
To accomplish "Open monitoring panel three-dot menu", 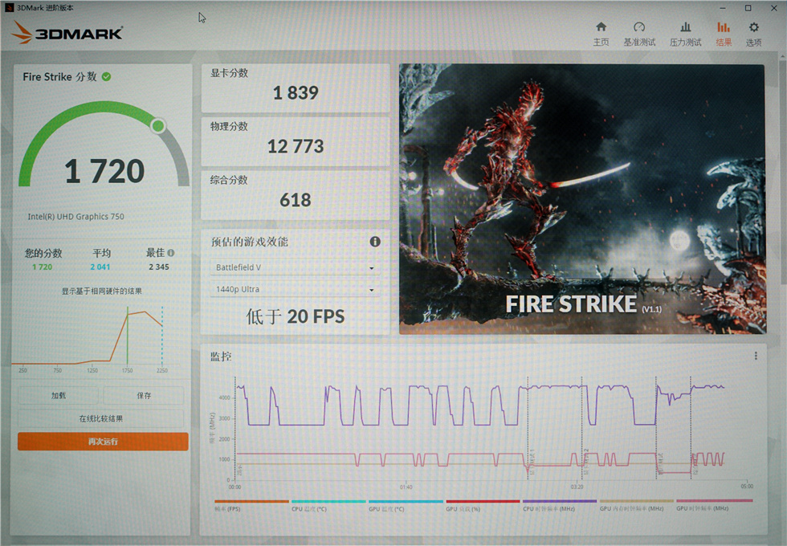I will (x=756, y=356).
